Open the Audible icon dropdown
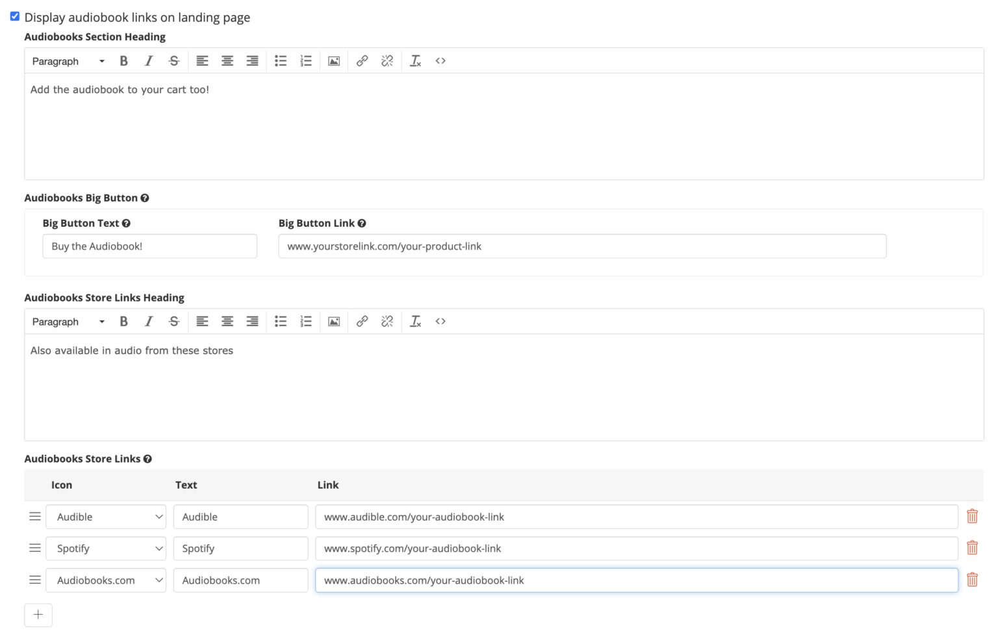The width and height of the screenshot is (998, 631). tap(106, 517)
